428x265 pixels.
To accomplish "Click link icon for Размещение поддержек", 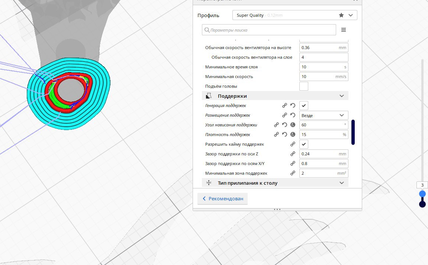I will [x=284, y=115].
